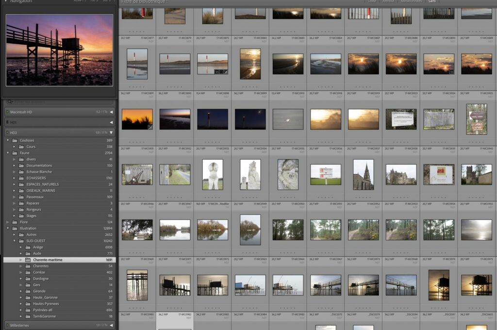This screenshot has width=497, height=330.
Task: Expand the HD1 volume panel
Action: [x=111, y=122]
